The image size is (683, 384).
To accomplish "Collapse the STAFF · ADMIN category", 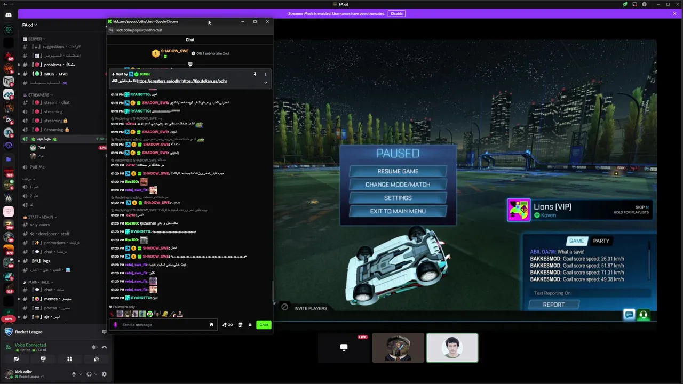I will coord(41,217).
